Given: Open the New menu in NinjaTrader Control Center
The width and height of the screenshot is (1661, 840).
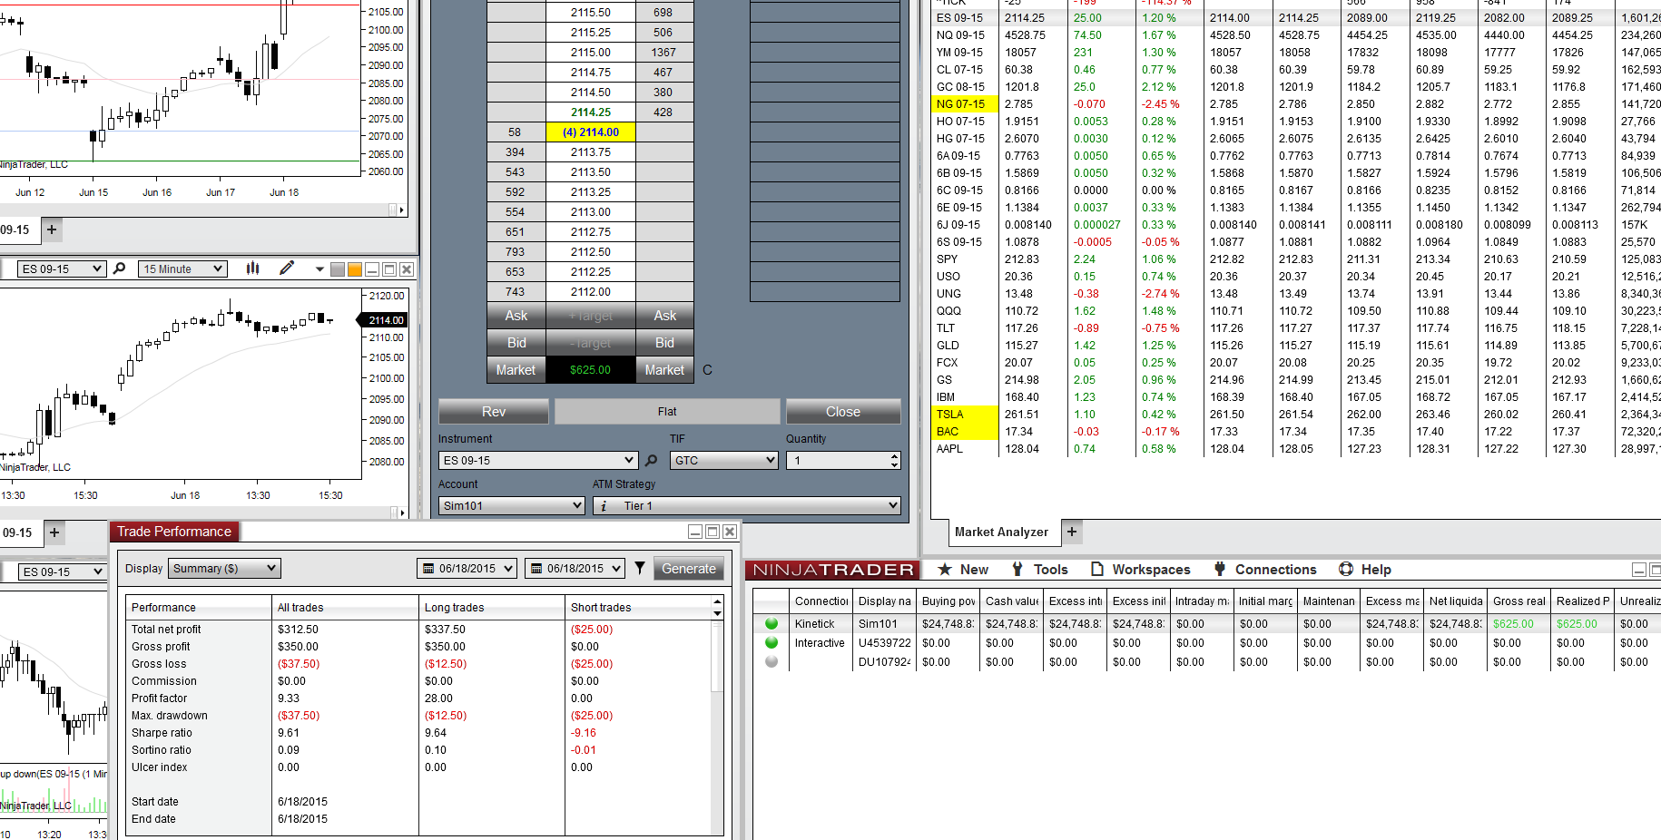Looking at the screenshot, I should click(x=964, y=570).
